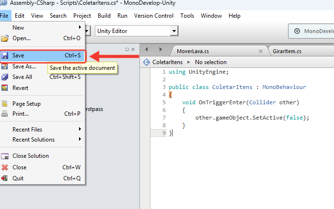Click the OnTriggerEnter method name in code

[222, 102]
